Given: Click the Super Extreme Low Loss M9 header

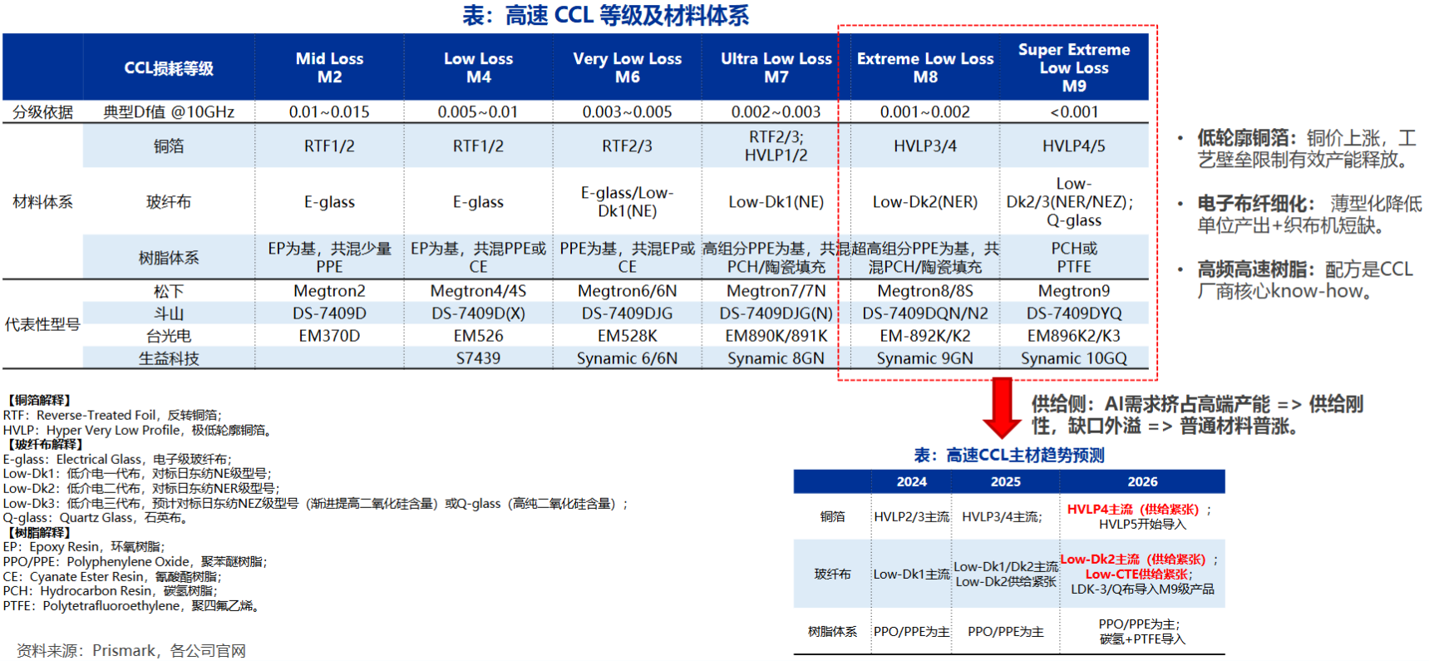Looking at the screenshot, I should [1073, 67].
